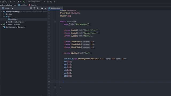Open the user profile dropdown icon
The image size is (171, 96).
[x=19, y=2]
